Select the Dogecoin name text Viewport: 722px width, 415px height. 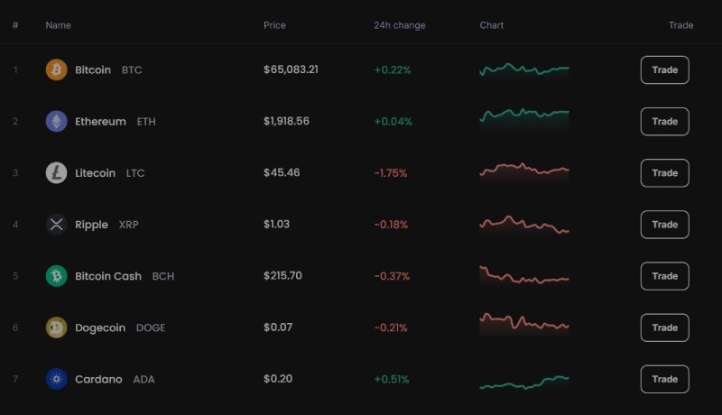[x=100, y=327]
